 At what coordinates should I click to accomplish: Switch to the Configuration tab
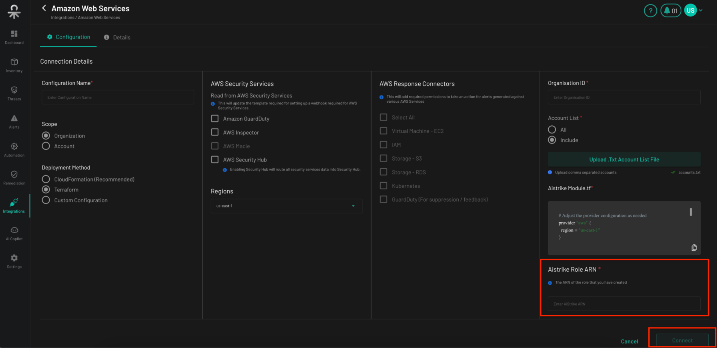pos(68,37)
